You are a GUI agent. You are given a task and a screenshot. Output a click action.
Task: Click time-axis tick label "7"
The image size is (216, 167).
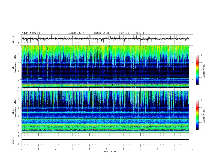point(141,149)
